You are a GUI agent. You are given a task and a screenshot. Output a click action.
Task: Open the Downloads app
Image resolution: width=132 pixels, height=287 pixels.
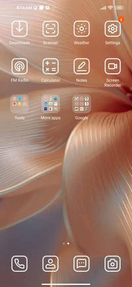point(19,29)
